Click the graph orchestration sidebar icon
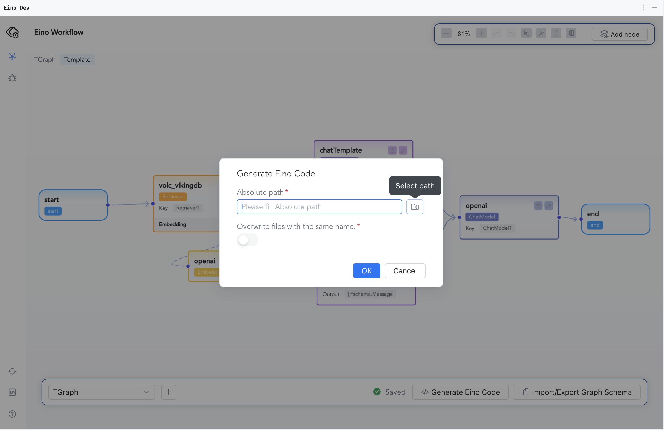The width and height of the screenshot is (664, 430). click(12, 56)
